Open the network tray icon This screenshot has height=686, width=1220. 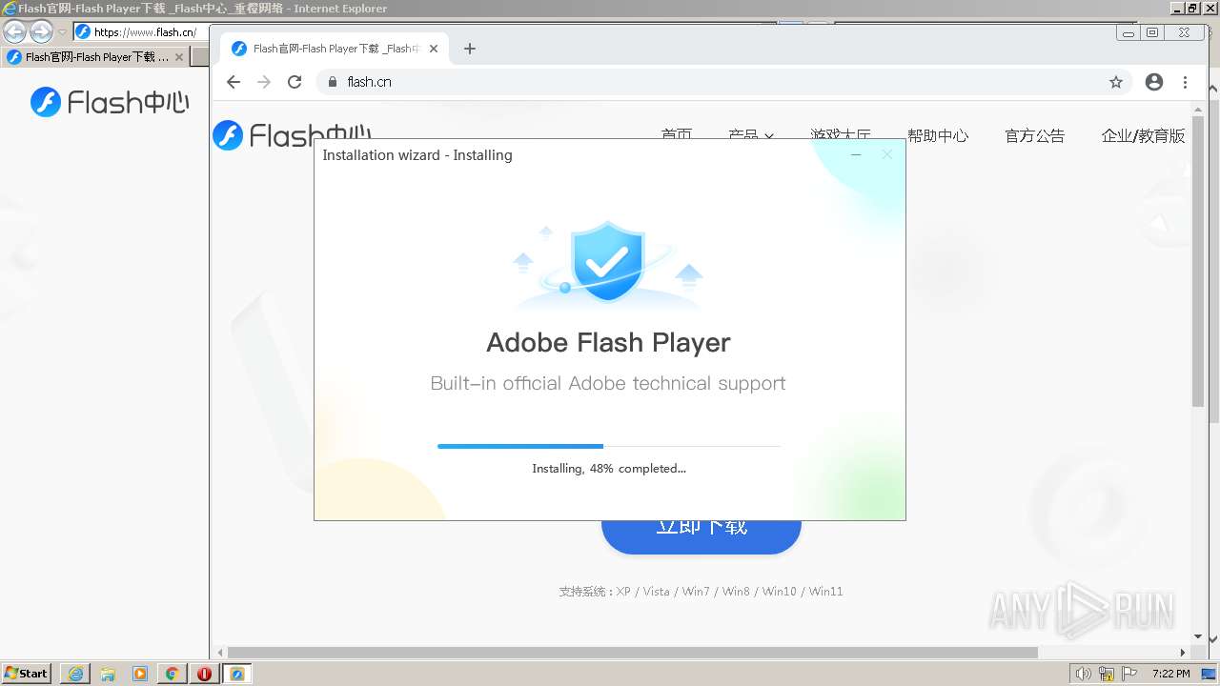click(1107, 674)
